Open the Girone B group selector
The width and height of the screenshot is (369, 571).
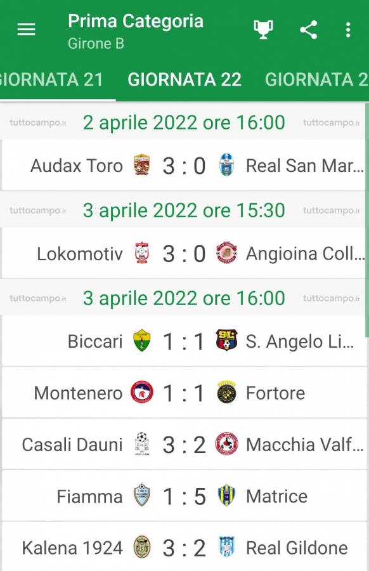pyautogui.click(x=96, y=44)
